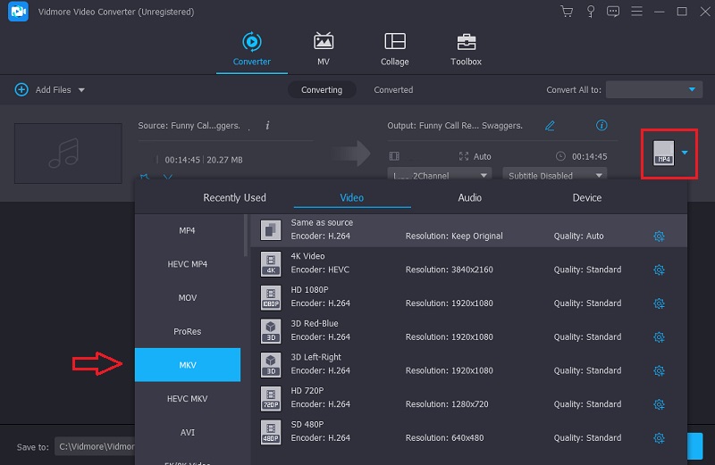The height and width of the screenshot is (465, 715).
Task: Click the shopping cart purchase icon
Action: pyautogui.click(x=566, y=12)
